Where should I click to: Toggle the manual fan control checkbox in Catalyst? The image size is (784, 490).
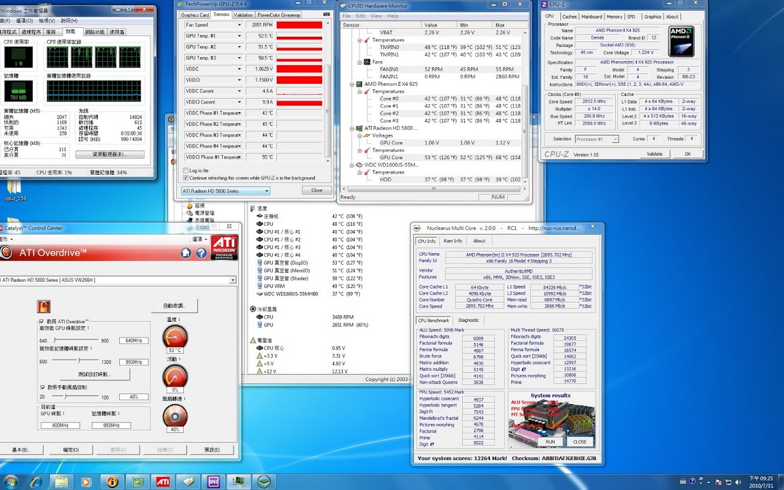coord(42,387)
